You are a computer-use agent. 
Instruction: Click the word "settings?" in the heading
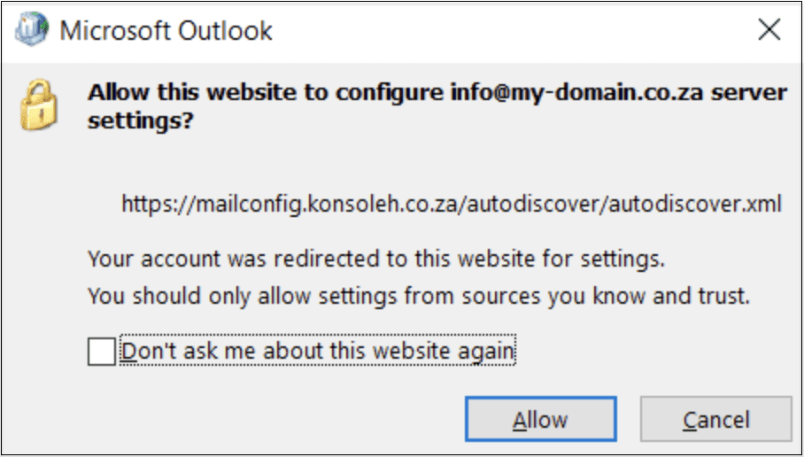click(x=141, y=121)
